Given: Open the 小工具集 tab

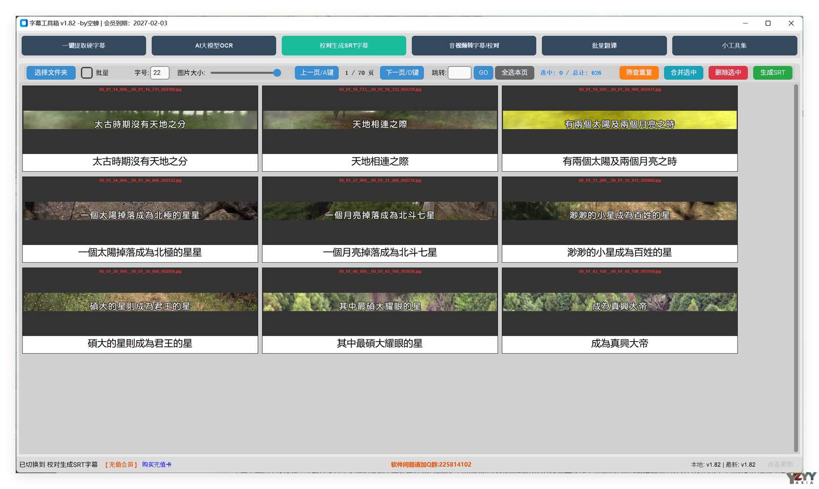Looking at the screenshot, I should (734, 46).
